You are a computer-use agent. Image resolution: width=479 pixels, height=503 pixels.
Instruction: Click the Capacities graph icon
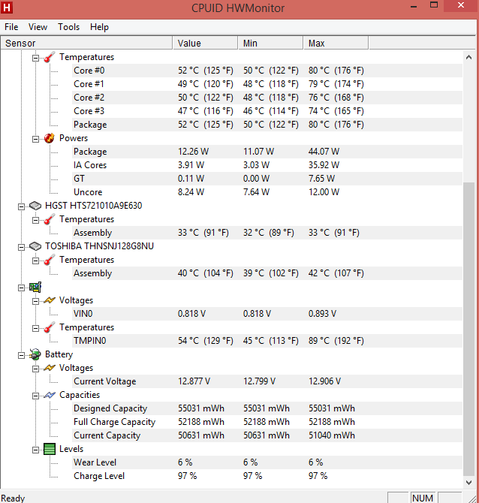point(49,395)
